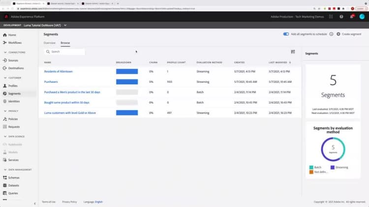The width and height of the screenshot is (369, 207).
Task: Click the Name column header
Action: pos(48,62)
